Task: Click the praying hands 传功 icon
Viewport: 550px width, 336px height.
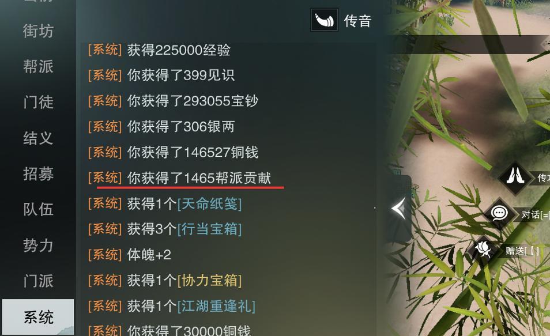Action: click(515, 176)
